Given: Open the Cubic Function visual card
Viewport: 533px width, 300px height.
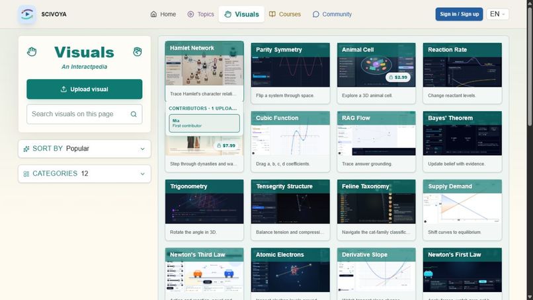Looking at the screenshot, I should pos(290,141).
